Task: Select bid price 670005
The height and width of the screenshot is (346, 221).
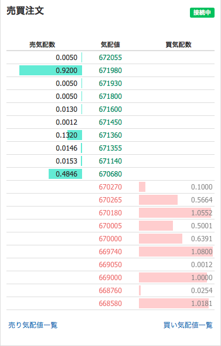Action: (x=110, y=226)
